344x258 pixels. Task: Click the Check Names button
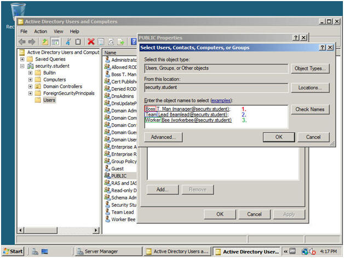pos(310,109)
